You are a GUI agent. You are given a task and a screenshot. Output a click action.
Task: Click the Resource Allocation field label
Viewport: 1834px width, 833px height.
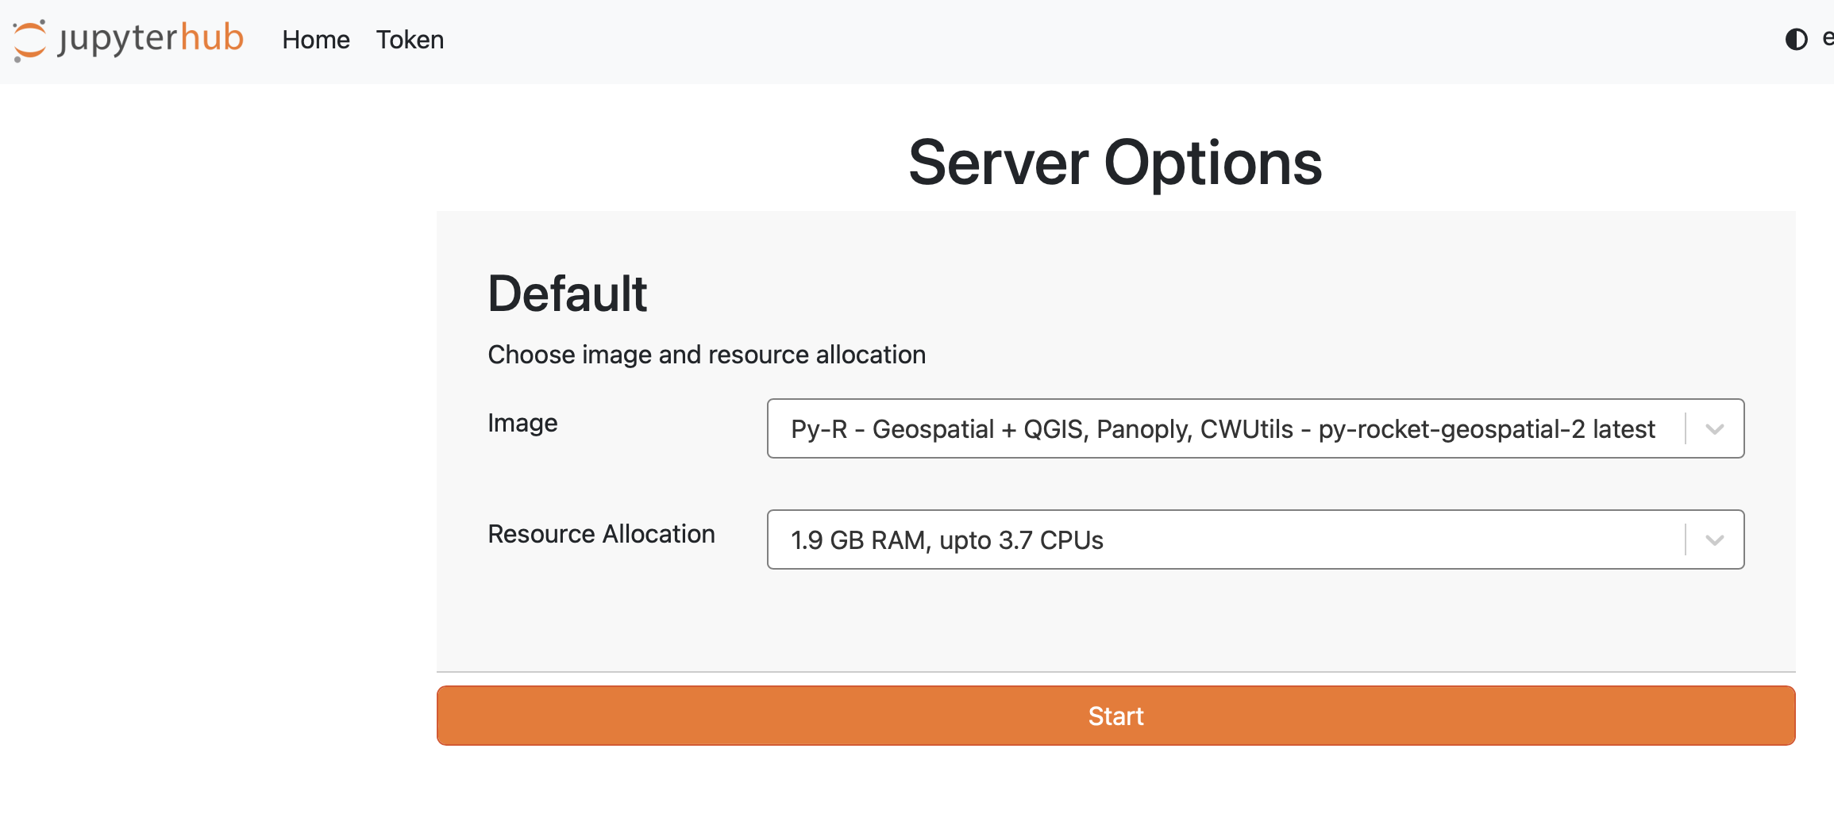click(x=601, y=534)
